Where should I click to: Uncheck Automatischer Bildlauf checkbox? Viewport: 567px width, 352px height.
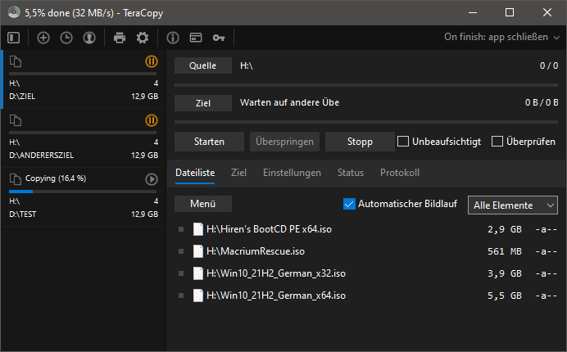tap(349, 204)
